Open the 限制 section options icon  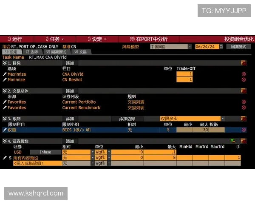coord(244,119)
